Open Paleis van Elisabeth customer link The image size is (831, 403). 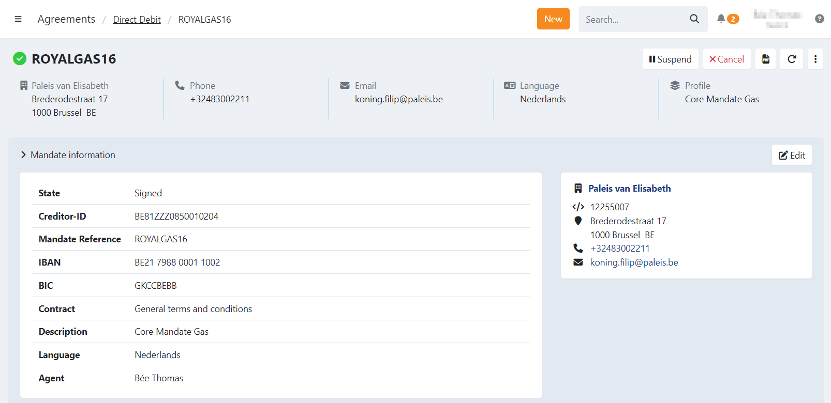629,189
